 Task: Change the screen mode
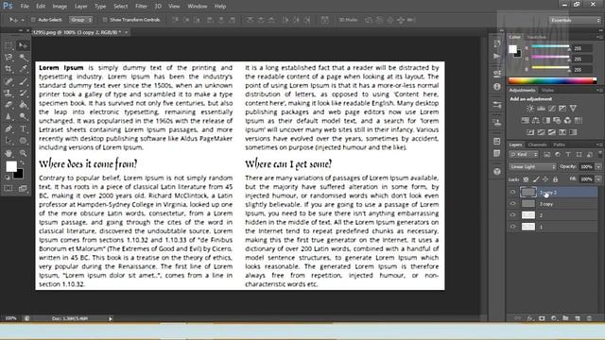click(23, 188)
